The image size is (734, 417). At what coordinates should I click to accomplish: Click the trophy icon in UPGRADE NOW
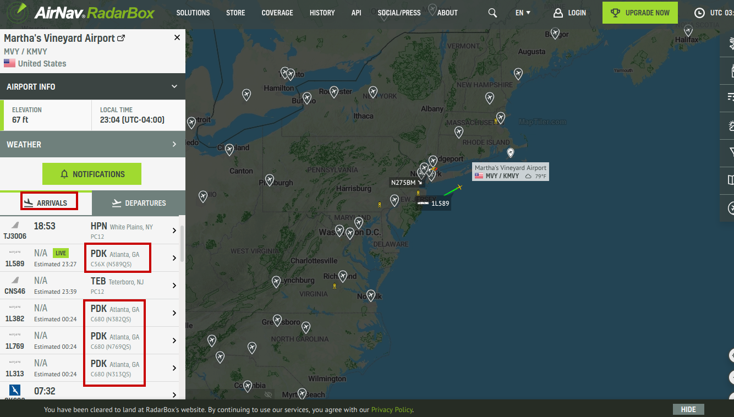pos(616,13)
